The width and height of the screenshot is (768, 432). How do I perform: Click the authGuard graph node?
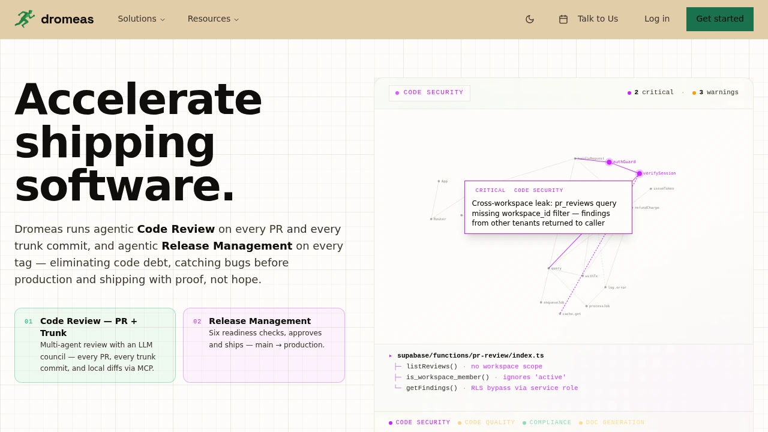pyautogui.click(x=609, y=162)
